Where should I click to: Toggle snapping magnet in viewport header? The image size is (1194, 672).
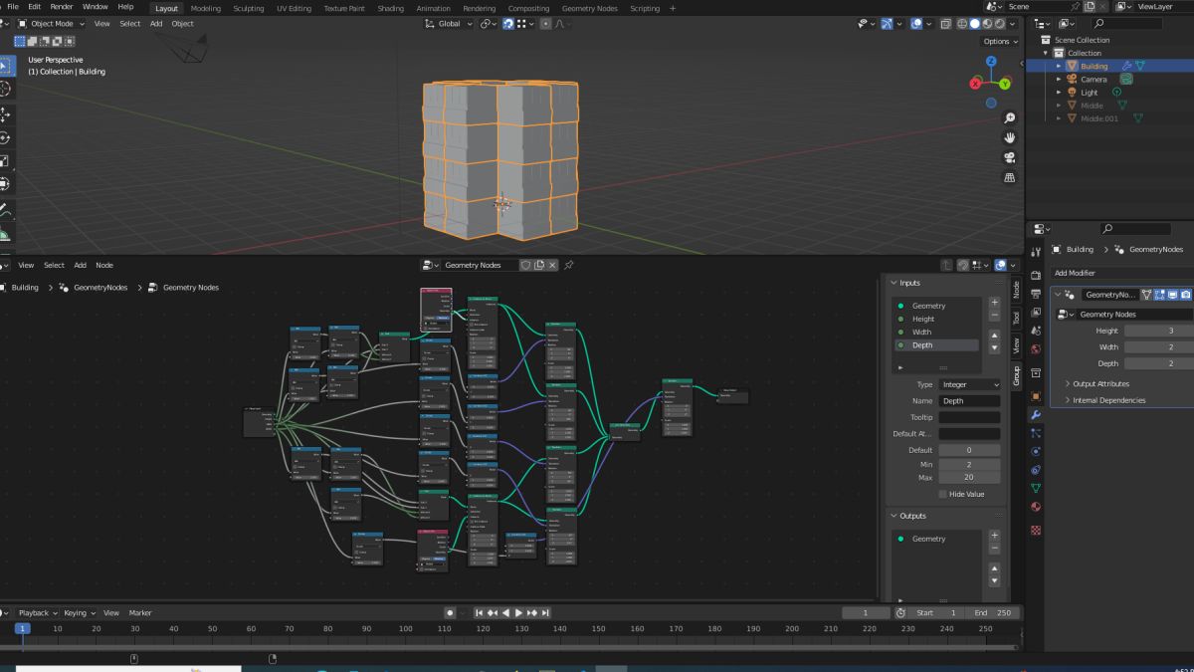(x=508, y=23)
